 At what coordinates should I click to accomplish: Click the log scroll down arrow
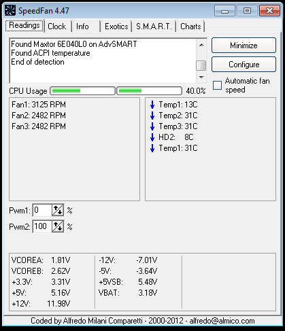201,77
